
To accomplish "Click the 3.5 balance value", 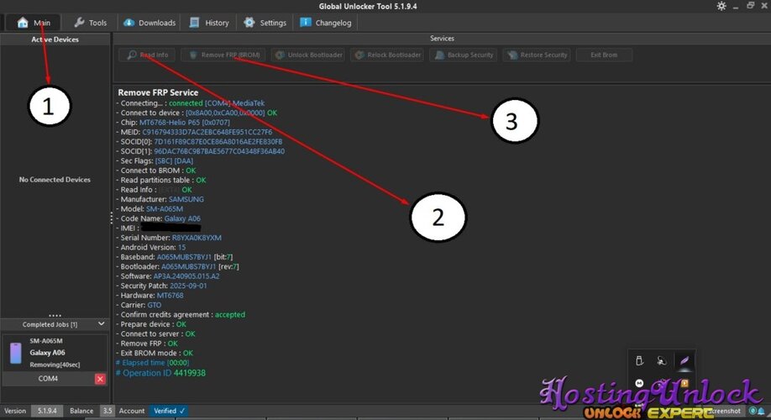I will pos(108,411).
